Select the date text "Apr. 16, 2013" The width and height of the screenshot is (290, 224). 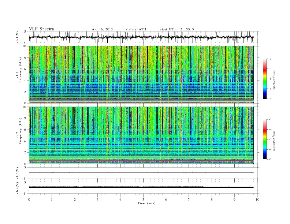tap(102, 29)
